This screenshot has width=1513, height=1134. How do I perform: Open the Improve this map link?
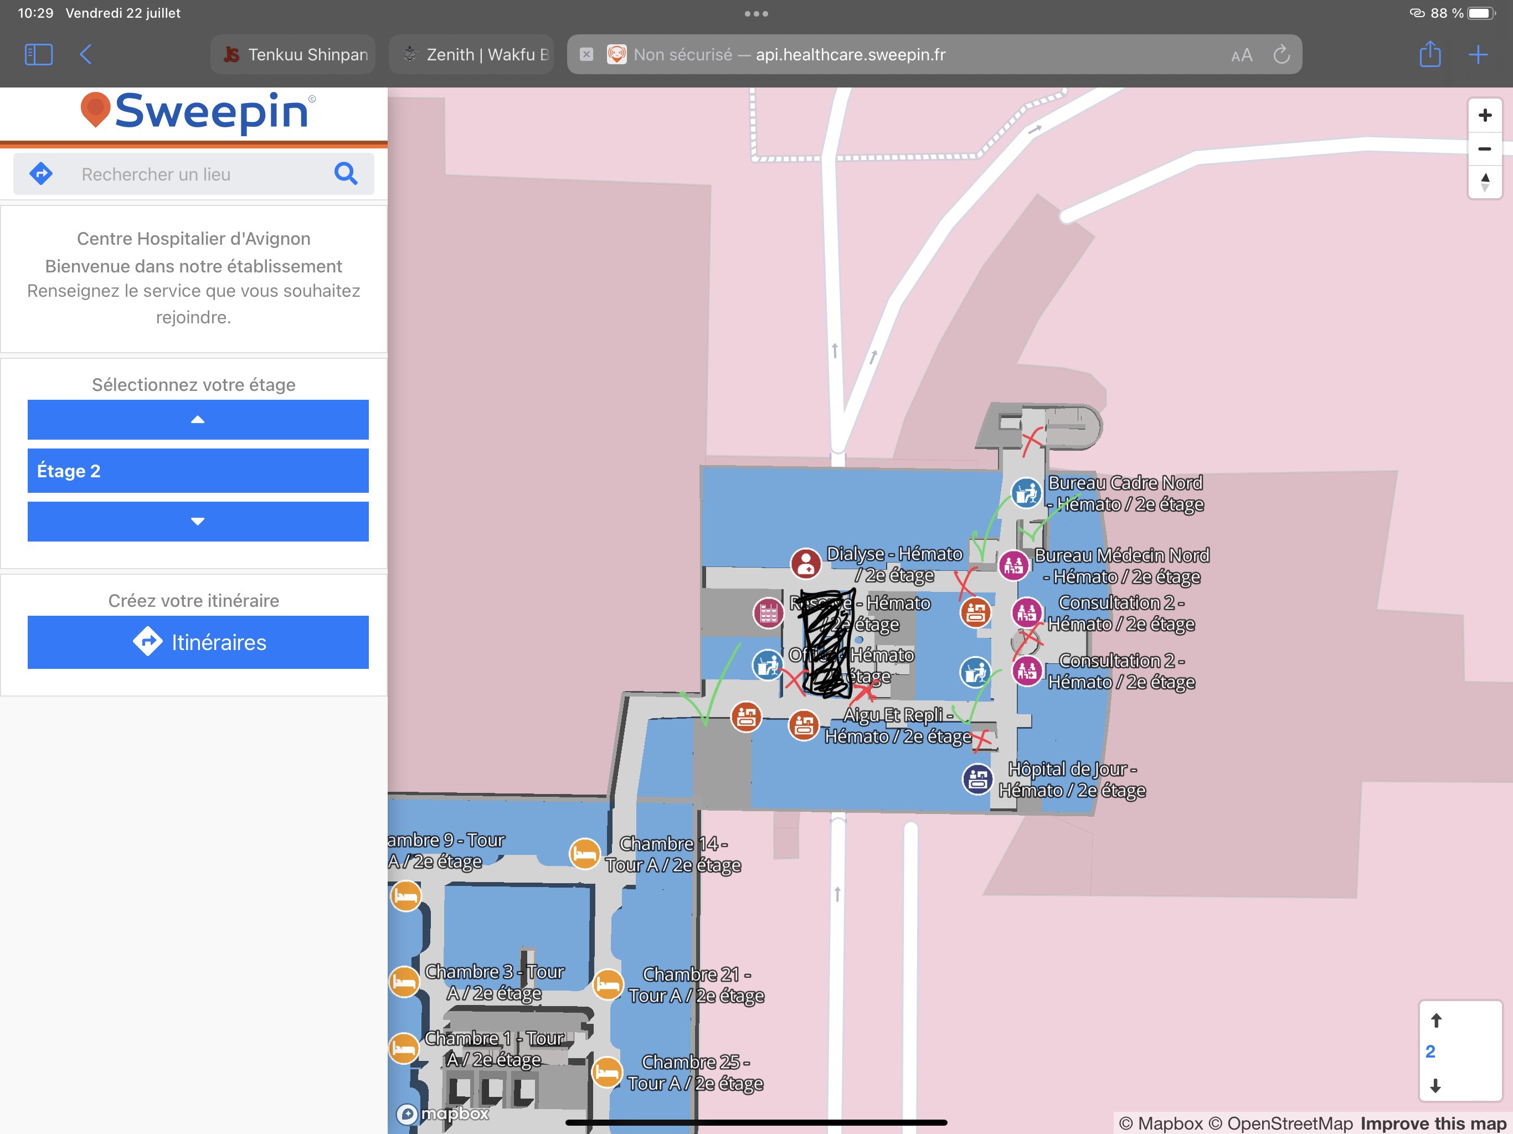pos(1433,1123)
